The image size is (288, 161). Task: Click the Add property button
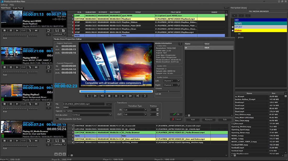click(193, 120)
